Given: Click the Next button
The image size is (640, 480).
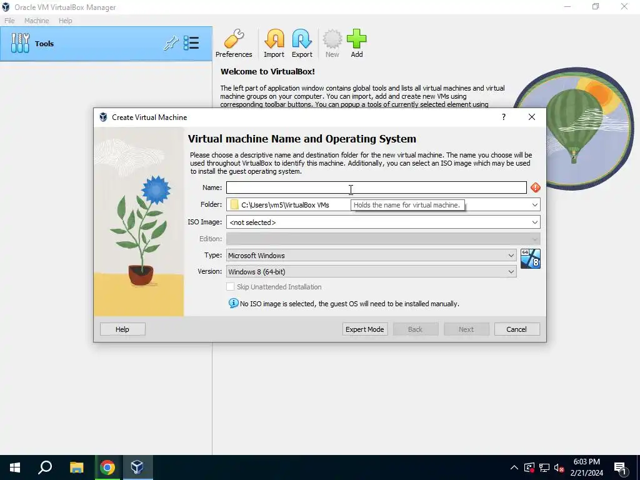Looking at the screenshot, I should 466,329.
